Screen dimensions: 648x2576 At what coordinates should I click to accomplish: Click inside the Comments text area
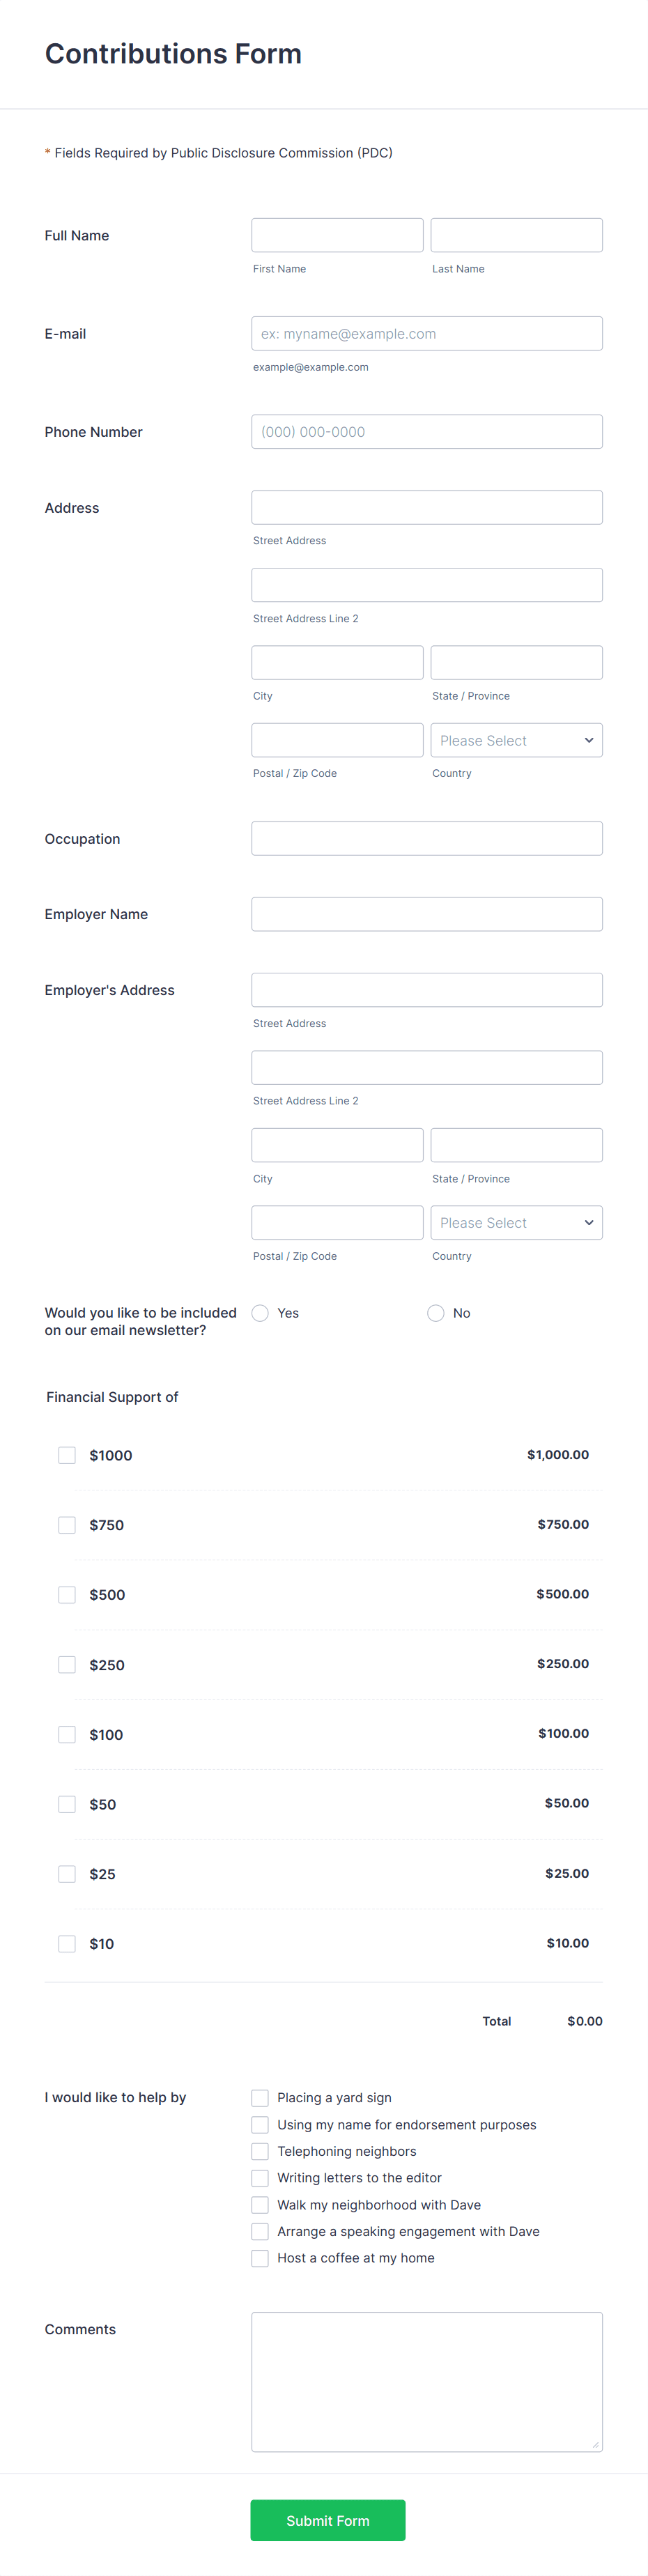426,2380
